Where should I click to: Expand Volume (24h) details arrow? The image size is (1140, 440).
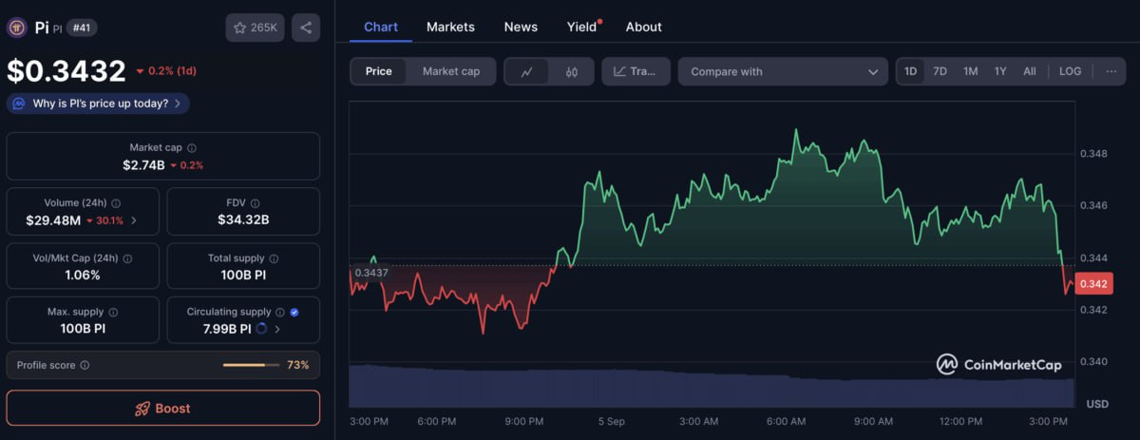coord(133,220)
